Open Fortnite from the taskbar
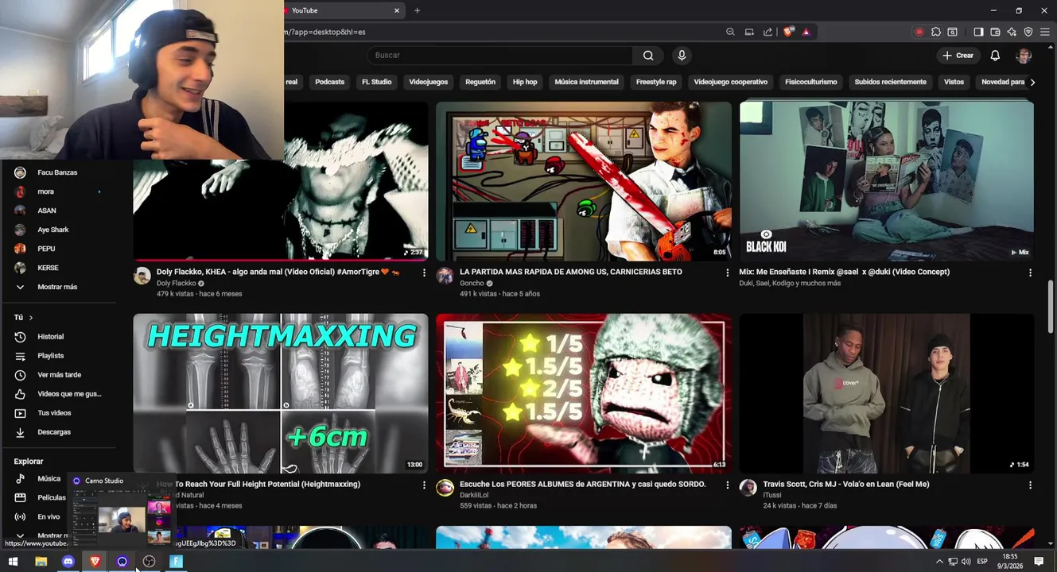1057x572 pixels. click(176, 562)
